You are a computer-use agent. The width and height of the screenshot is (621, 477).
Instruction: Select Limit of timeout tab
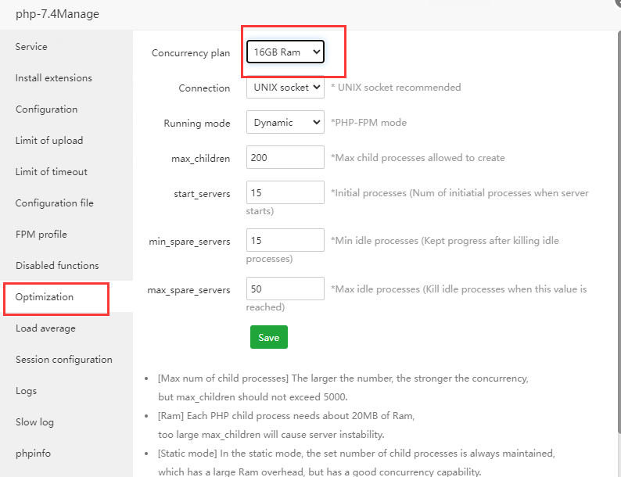click(51, 172)
